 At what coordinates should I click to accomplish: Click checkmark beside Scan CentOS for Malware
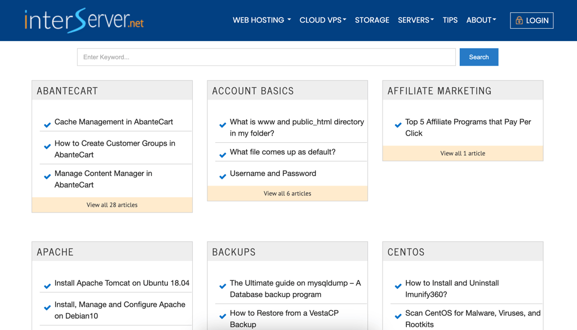click(x=398, y=317)
